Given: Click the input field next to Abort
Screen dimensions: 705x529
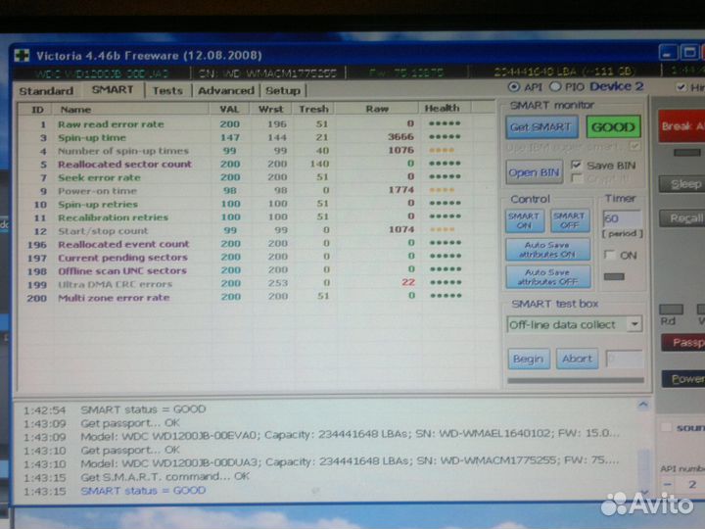Looking at the screenshot, I should click(x=624, y=359).
